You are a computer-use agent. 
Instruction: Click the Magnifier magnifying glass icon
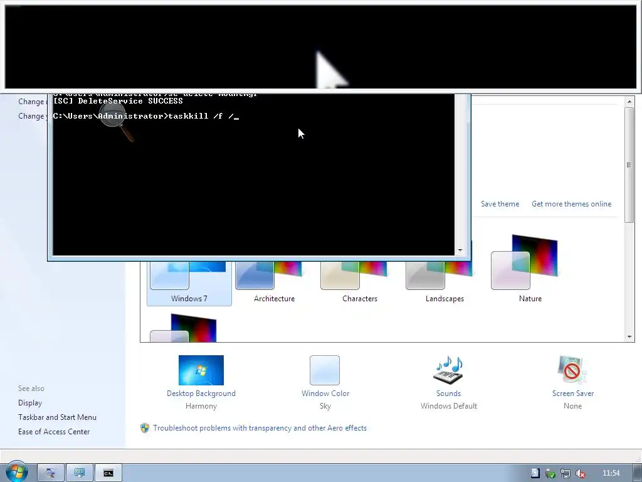tap(117, 121)
